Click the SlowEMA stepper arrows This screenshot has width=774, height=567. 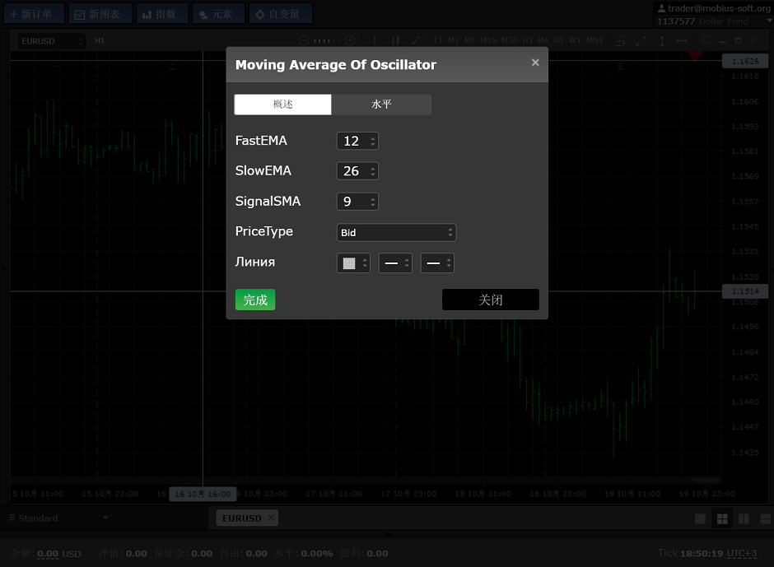point(373,171)
